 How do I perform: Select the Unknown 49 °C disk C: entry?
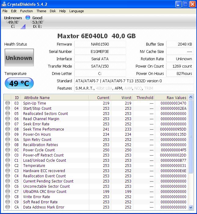pos(13,22)
